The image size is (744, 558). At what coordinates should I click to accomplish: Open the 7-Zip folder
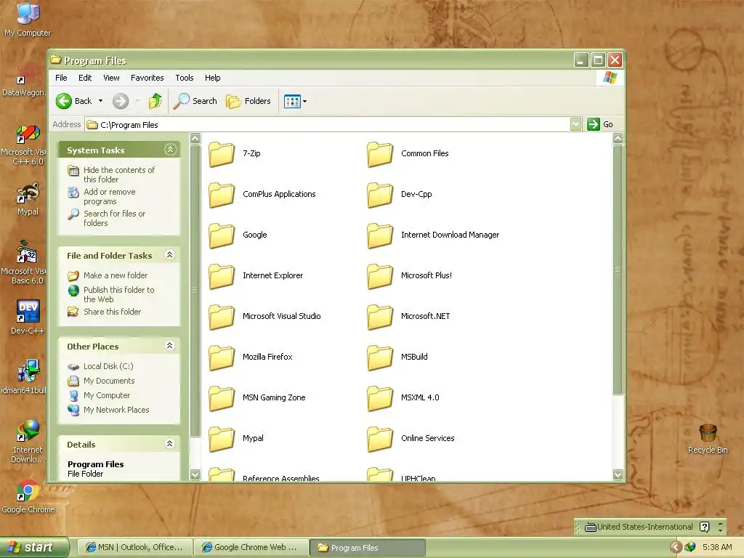235,154
